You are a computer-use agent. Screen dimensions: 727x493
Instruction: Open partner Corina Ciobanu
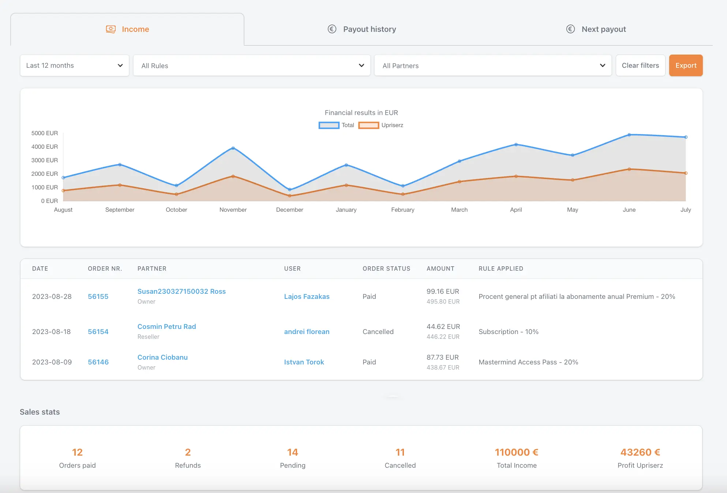[162, 357]
